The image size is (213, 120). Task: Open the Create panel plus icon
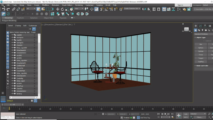[196, 26]
